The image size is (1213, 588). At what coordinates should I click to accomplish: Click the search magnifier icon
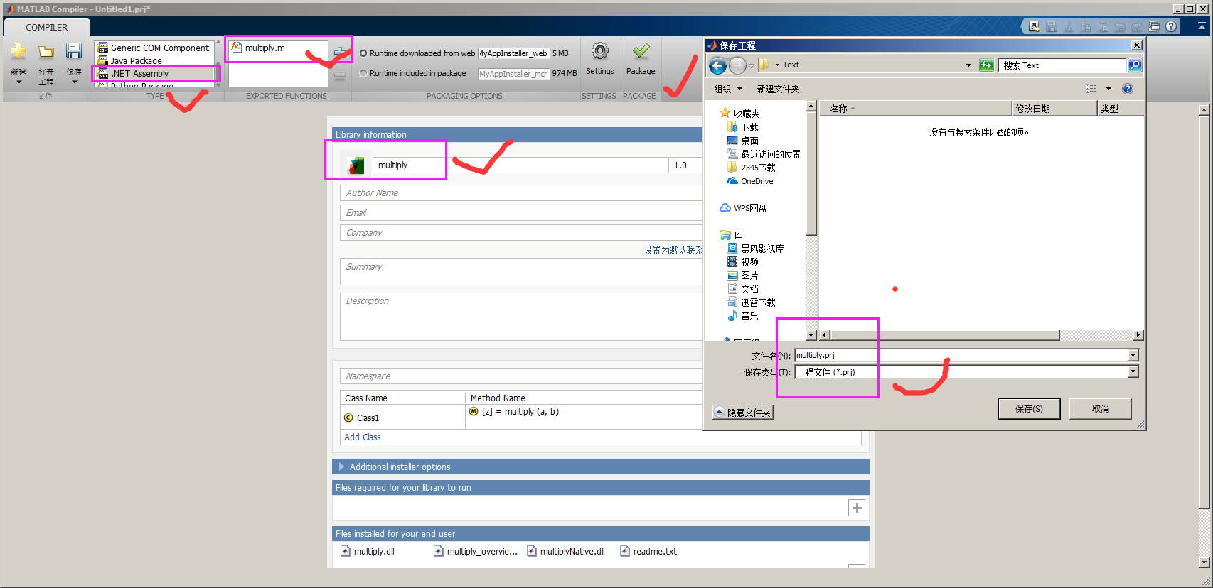point(1134,65)
